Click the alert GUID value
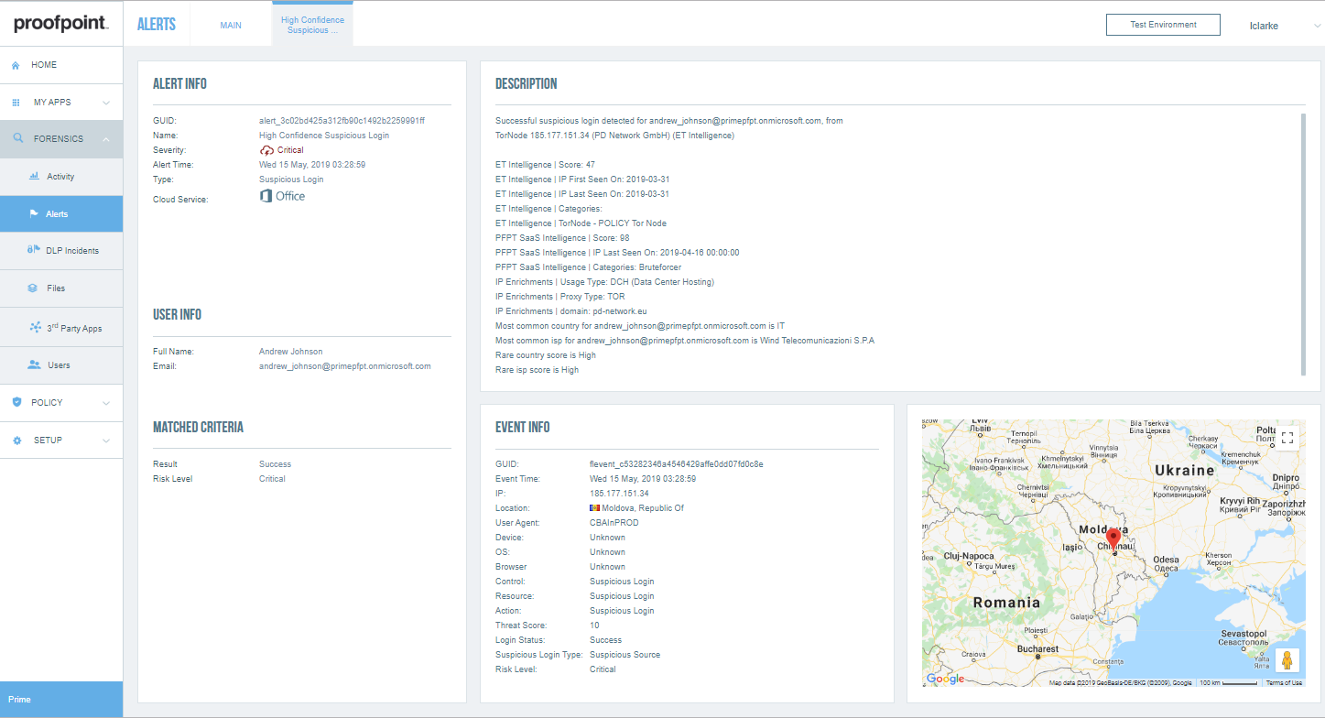 coord(342,121)
